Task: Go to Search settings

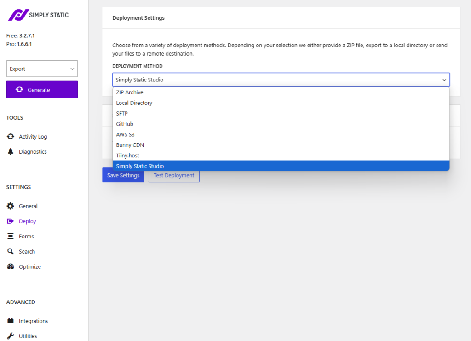Action: (27, 251)
